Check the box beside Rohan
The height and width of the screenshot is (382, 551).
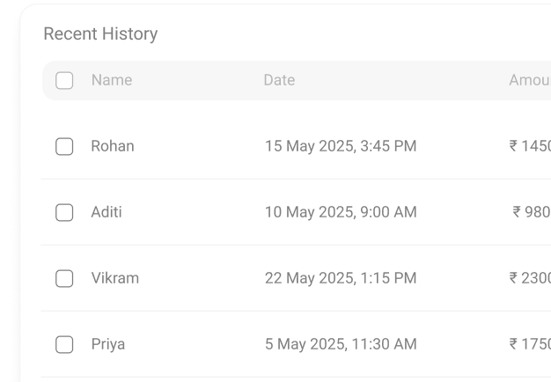[64, 146]
